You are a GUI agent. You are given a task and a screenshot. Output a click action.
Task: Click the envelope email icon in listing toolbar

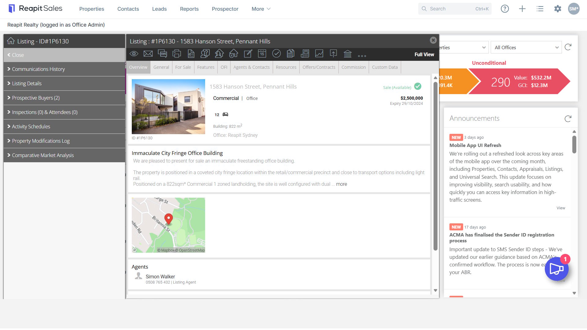(x=148, y=54)
